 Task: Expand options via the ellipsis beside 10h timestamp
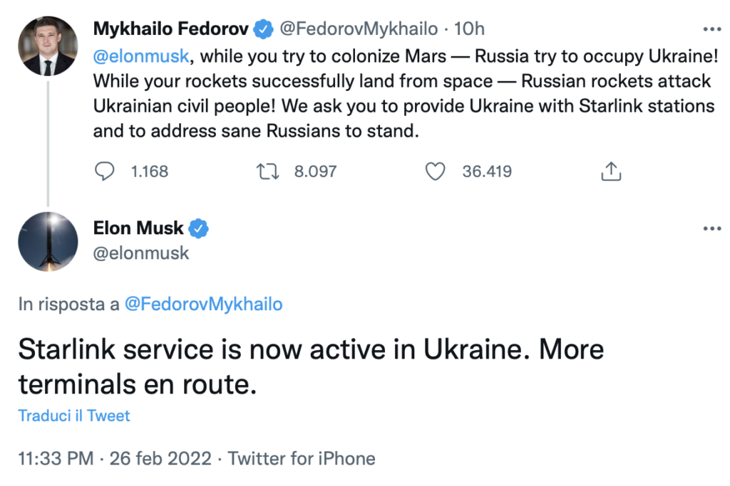coord(711,28)
